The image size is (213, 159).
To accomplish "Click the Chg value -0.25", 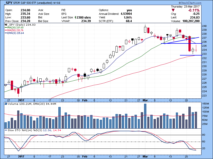I will [196, 14].
